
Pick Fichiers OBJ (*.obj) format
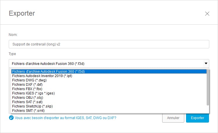coord(109,98)
